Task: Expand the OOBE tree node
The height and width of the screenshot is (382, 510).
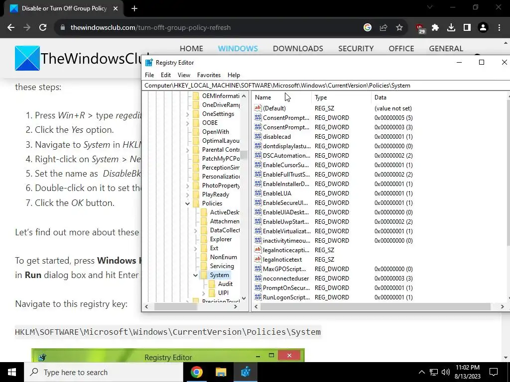Action: (x=188, y=123)
